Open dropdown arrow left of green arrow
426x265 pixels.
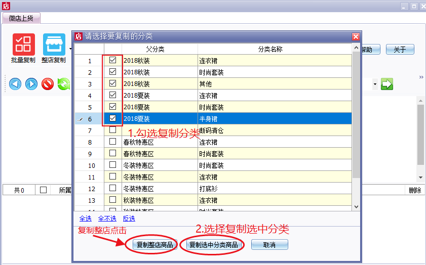pyautogui.click(x=375, y=84)
